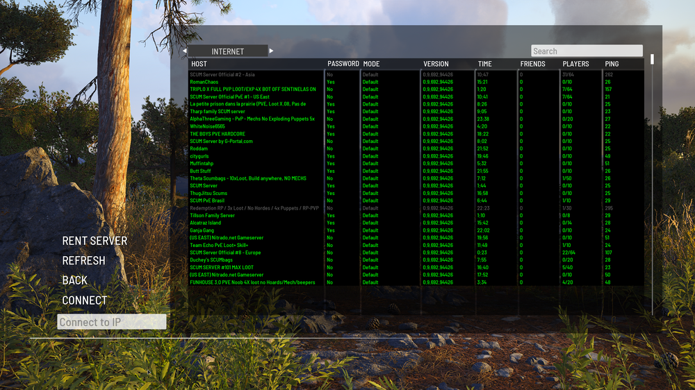The image size is (695, 390).
Task: Select FUNHOUSE 3.0 PVE Noob 4X loot server
Action: tap(416, 282)
